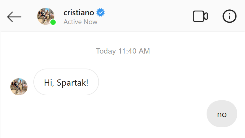Click the "Active Now" status text
Image resolution: width=245 pixels, height=138 pixels.
pos(80,22)
